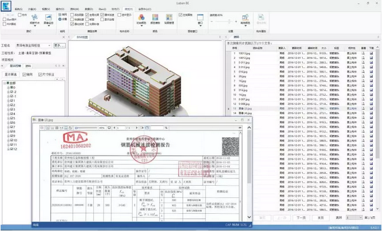This screenshot has height=231, width=382.
Task: Click the Luban application logo button
Action: point(6,6)
